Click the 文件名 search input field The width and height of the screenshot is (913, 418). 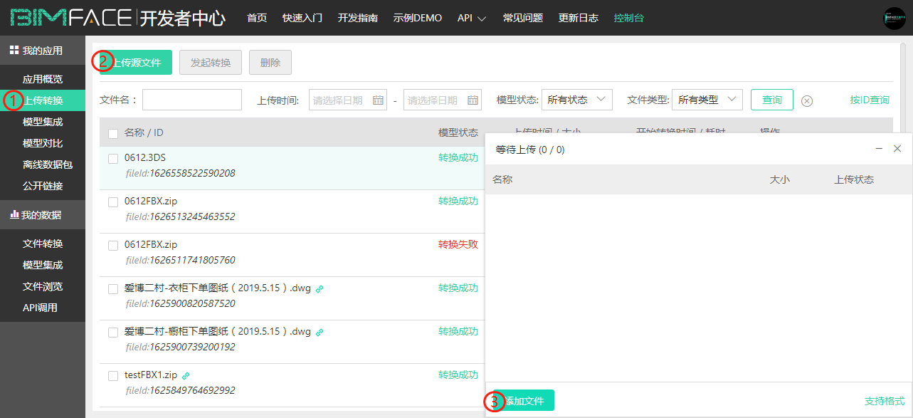192,100
